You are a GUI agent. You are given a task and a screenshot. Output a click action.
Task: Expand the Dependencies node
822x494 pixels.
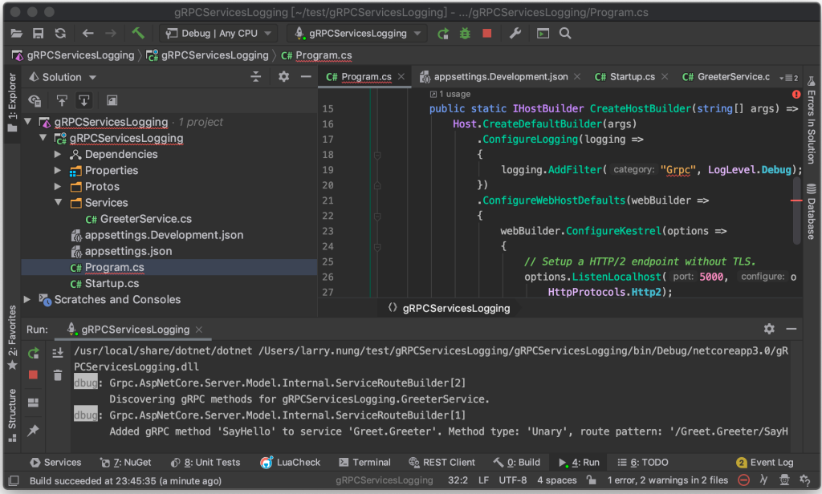pos(58,155)
